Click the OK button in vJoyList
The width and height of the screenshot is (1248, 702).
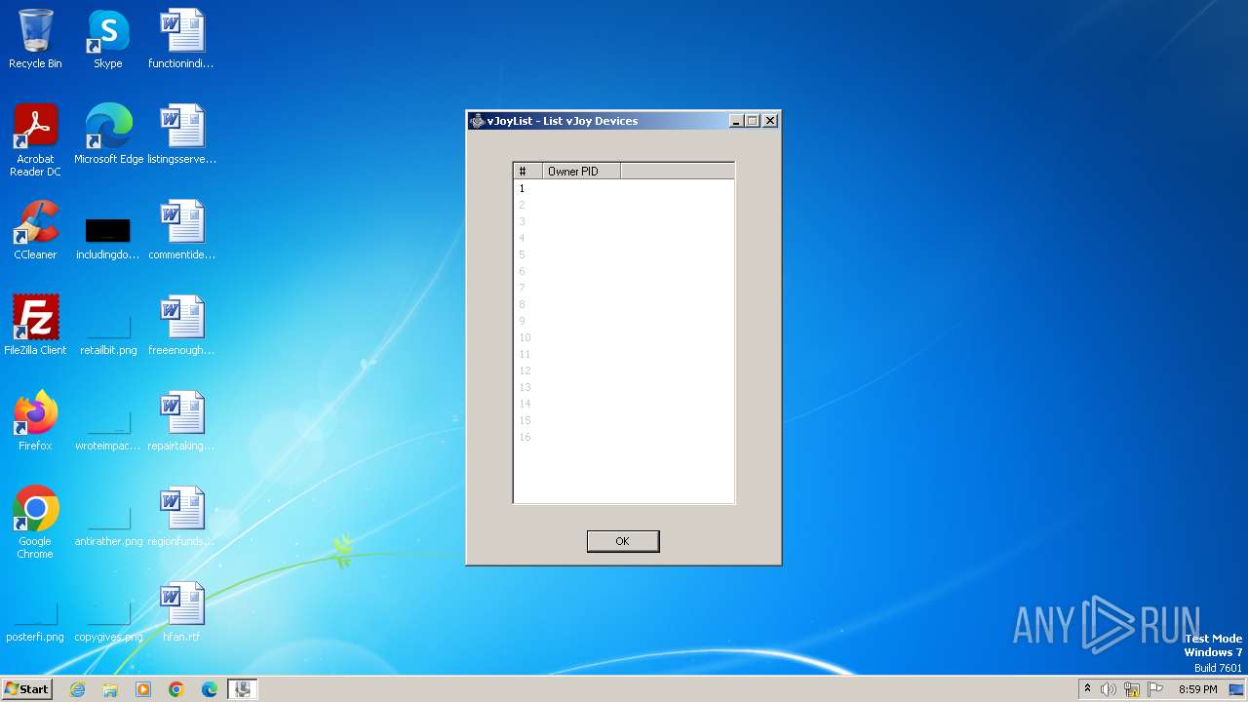623,541
